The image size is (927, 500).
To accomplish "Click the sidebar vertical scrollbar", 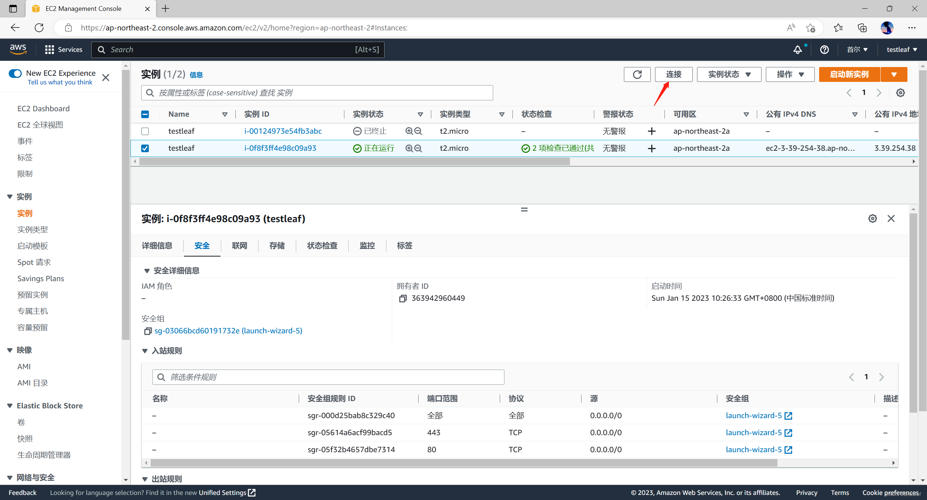I will click(x=126, y=205).
